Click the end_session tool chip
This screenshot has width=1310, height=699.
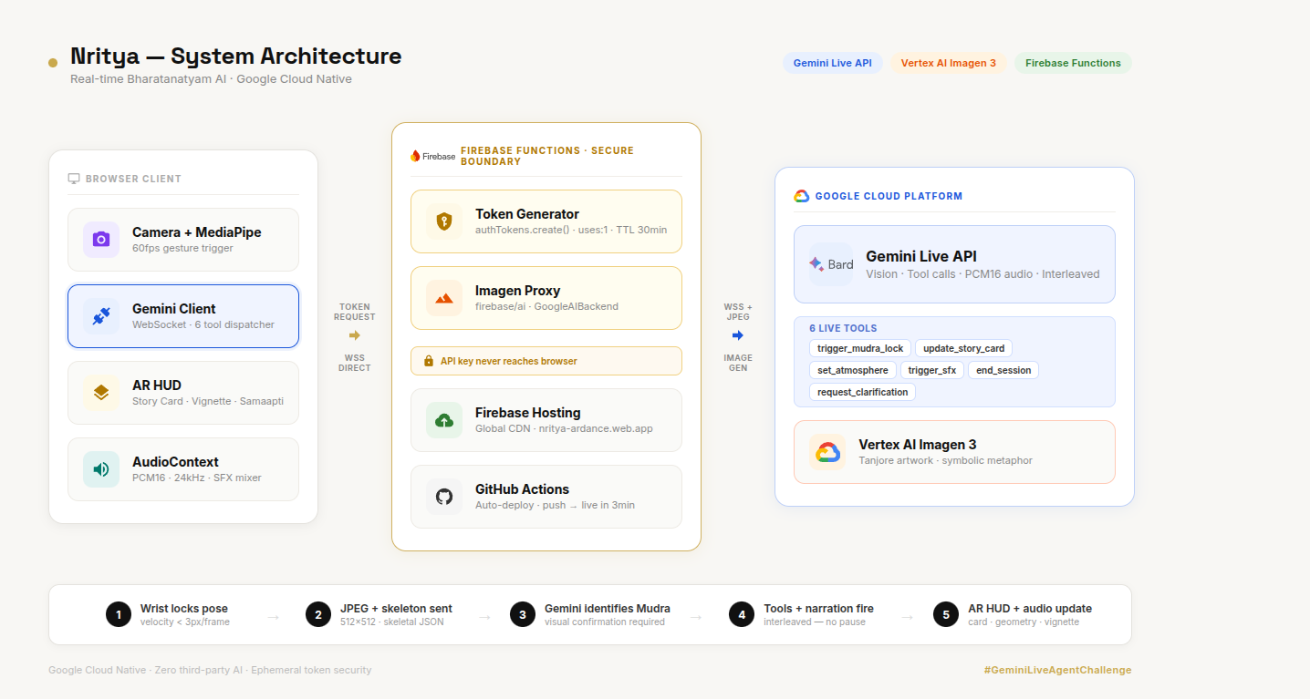point(1003,370)
